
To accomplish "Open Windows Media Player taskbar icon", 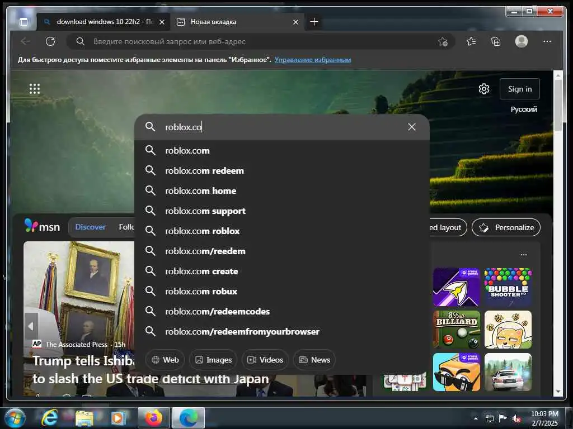I will point(118,418).
